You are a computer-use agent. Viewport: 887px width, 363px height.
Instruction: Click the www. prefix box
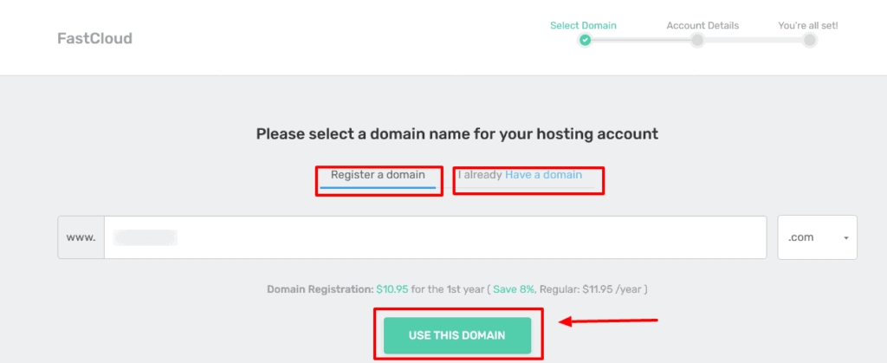click(x=81, y=237)
